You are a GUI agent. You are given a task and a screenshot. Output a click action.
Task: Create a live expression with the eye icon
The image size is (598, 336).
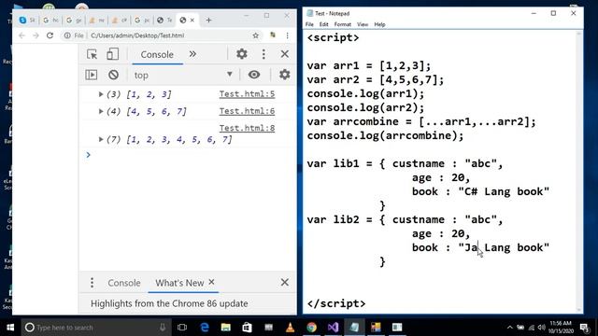(x=254, y=75)
